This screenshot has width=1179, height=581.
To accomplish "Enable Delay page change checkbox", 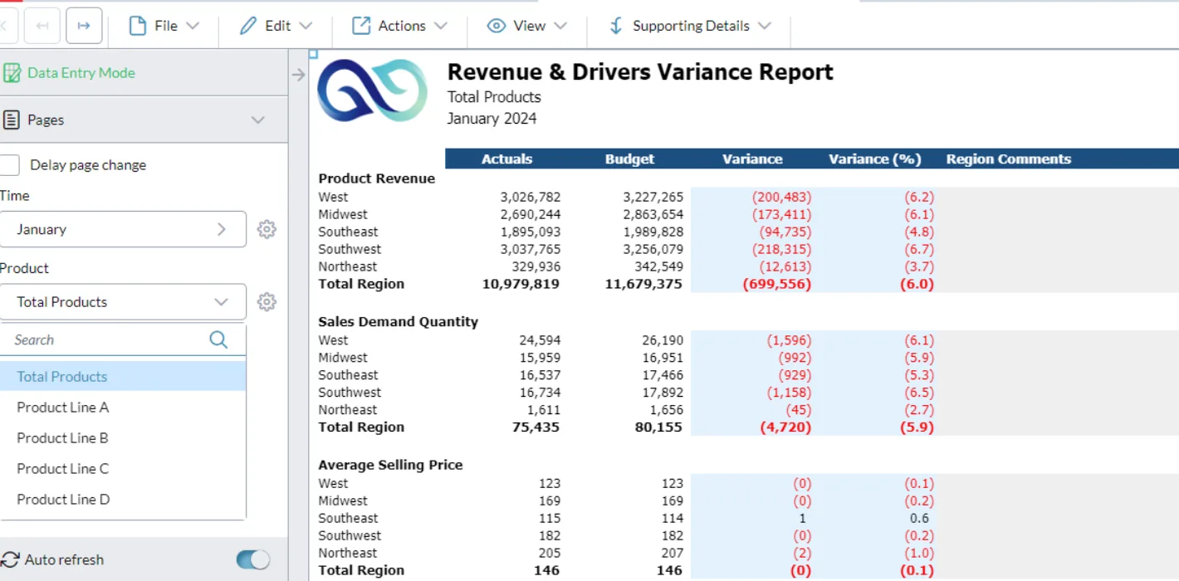I will [x=9, y=164].
